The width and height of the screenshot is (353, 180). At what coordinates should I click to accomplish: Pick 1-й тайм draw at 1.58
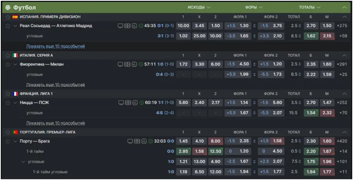tap(200, 151)
